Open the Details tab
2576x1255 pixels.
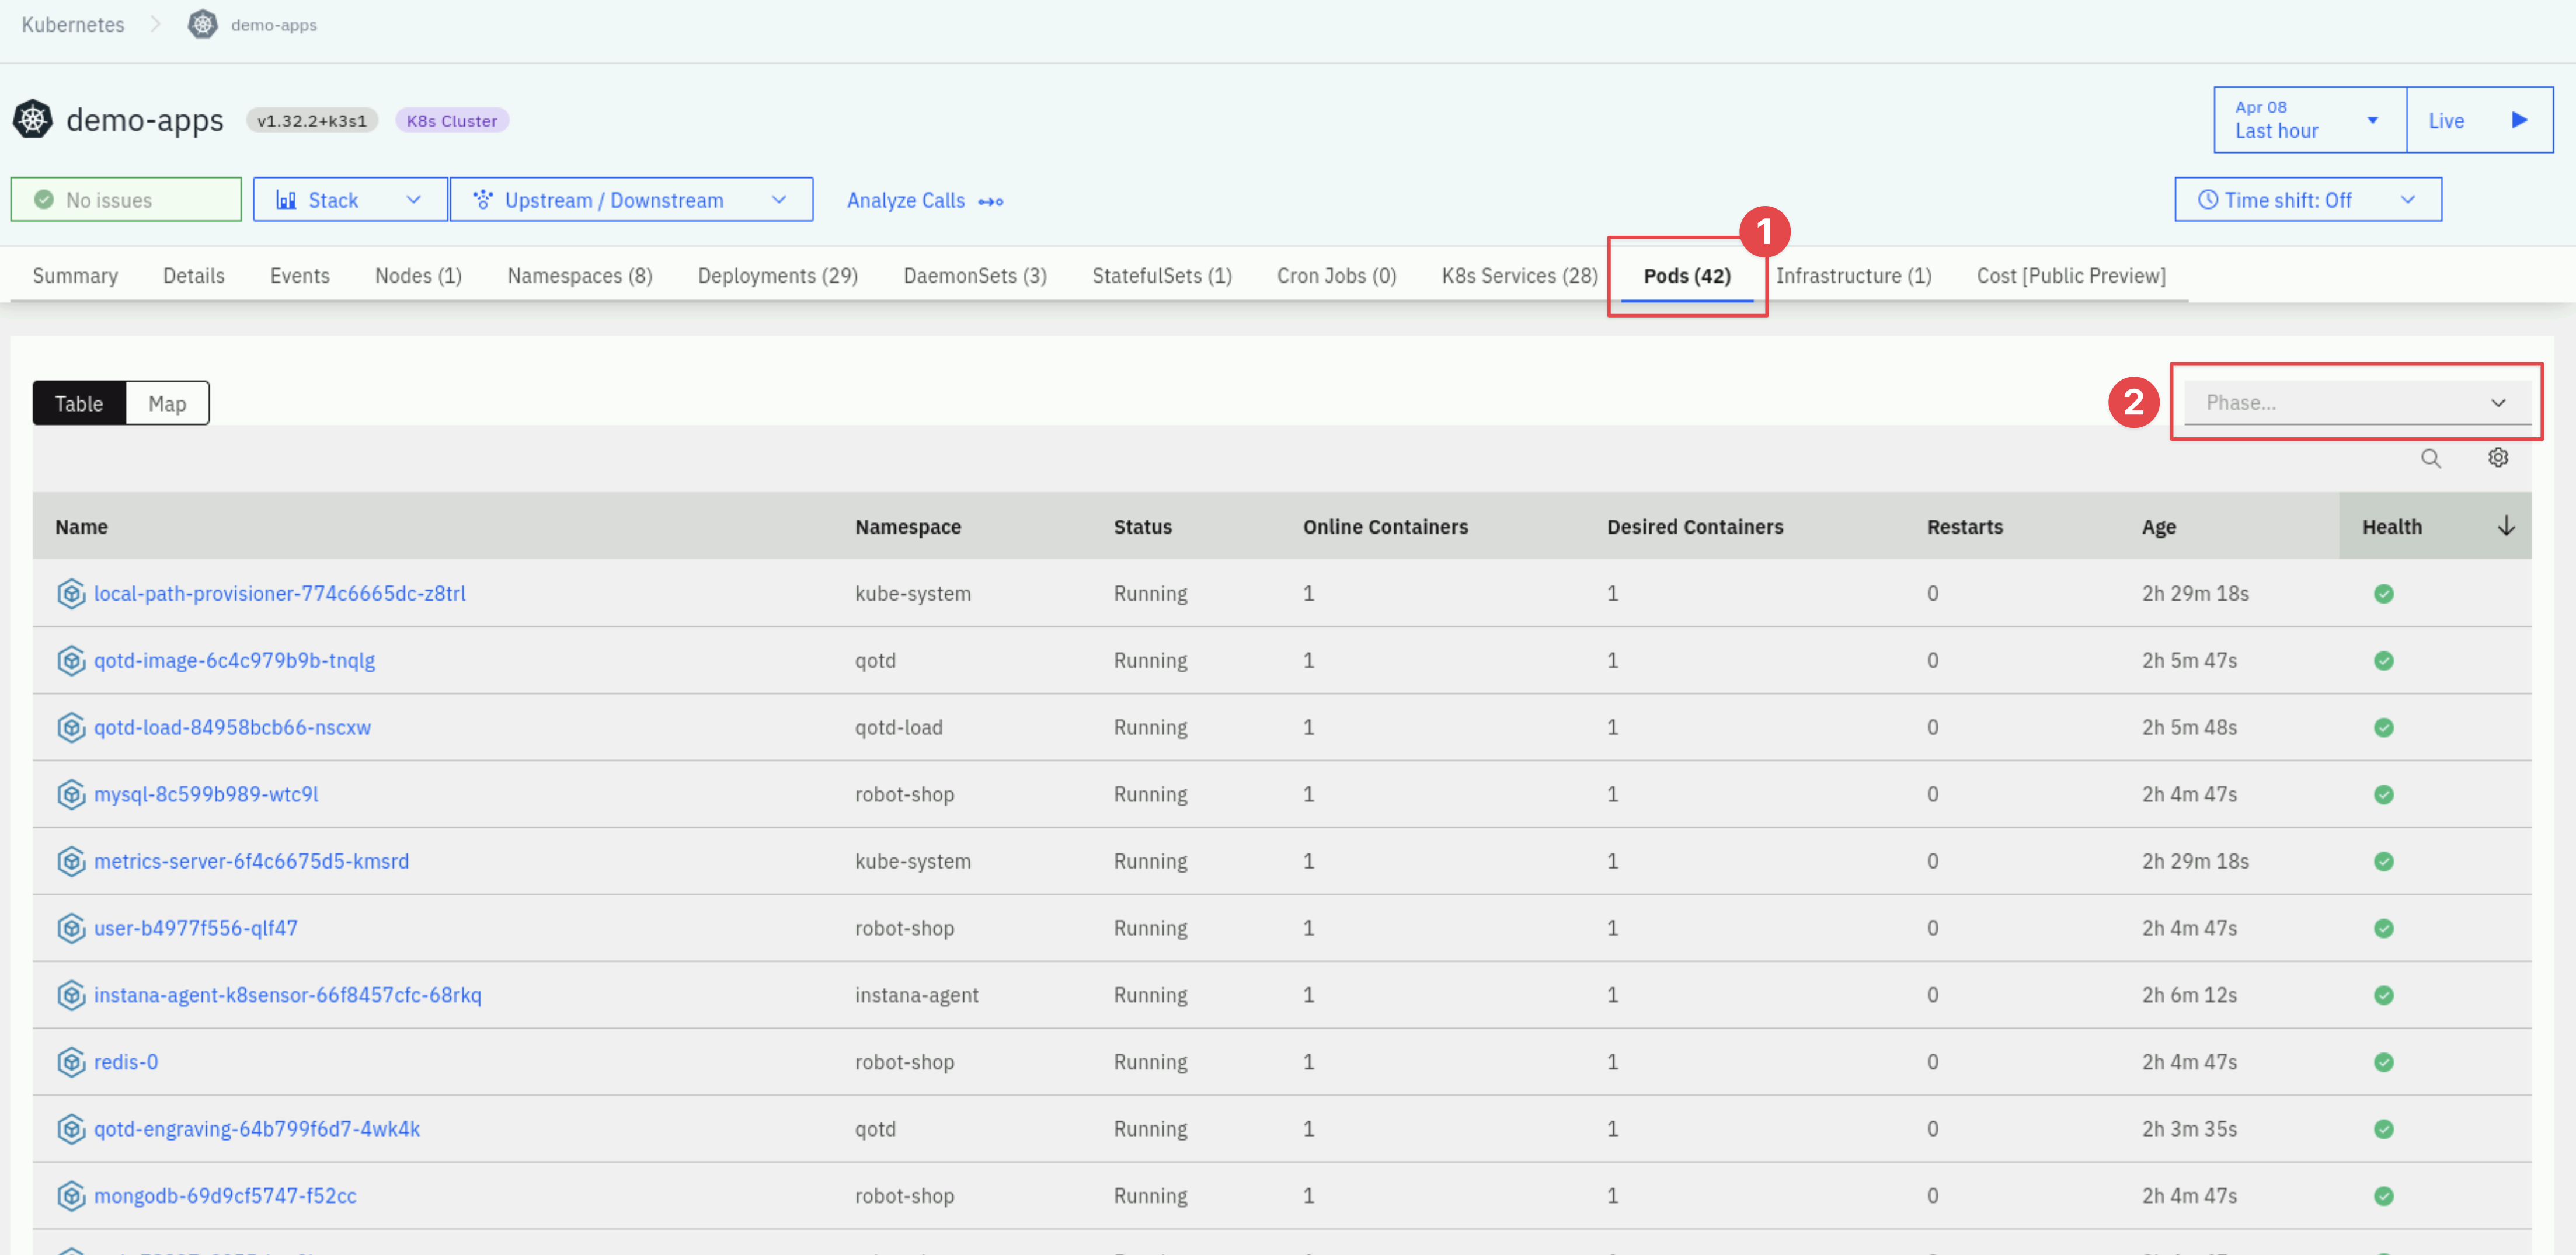(194, 276)
